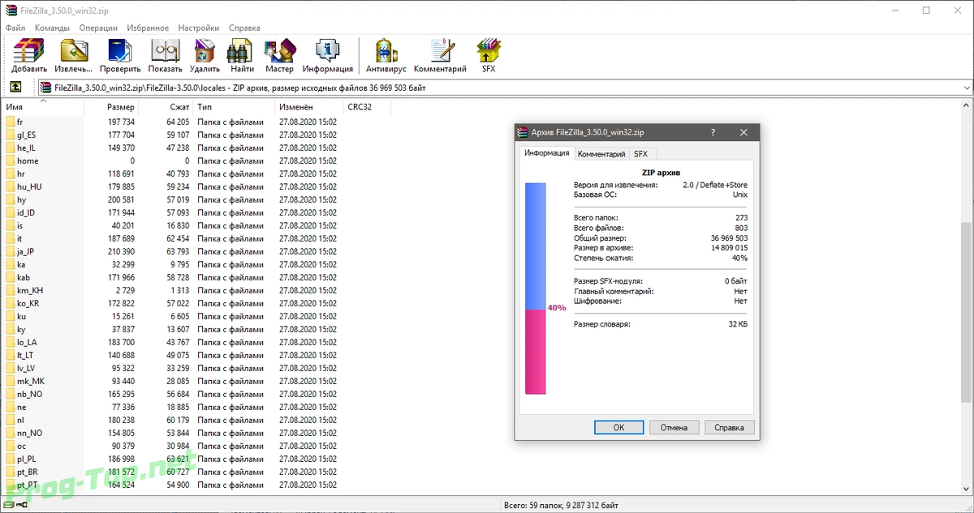Click the WinRAR icon in dialog title

pyautogui.click(x=524, y=132)
